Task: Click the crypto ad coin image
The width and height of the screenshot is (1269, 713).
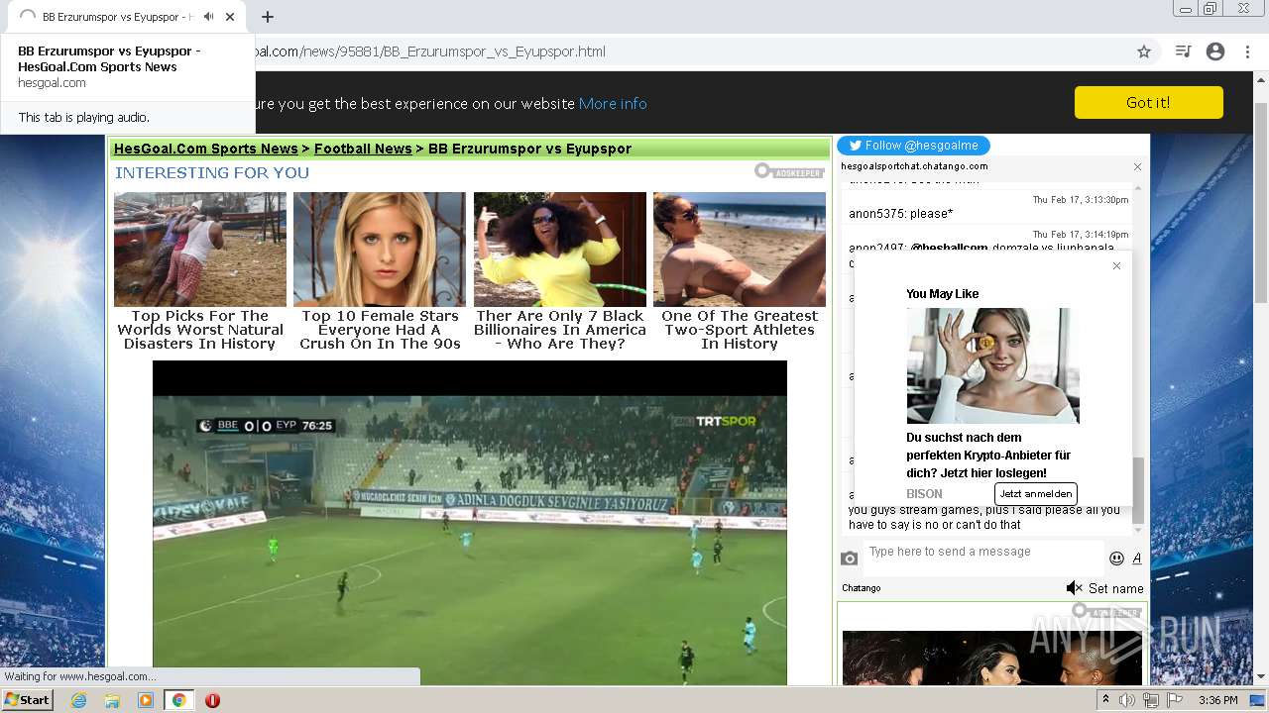Action: click(992, 365)
